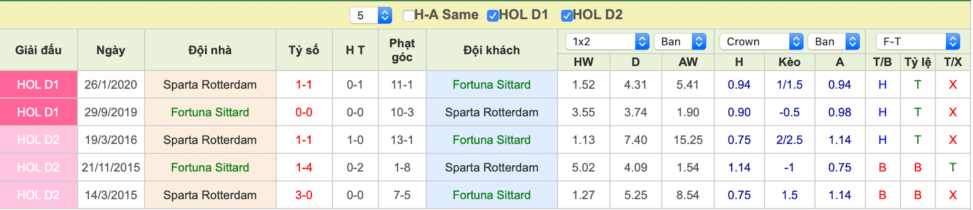The height and width of the screenshot is (210, 973).
Task: Open the Ban dropdown next to Crown
Action: pyautogui.click(x=834, y=41)
